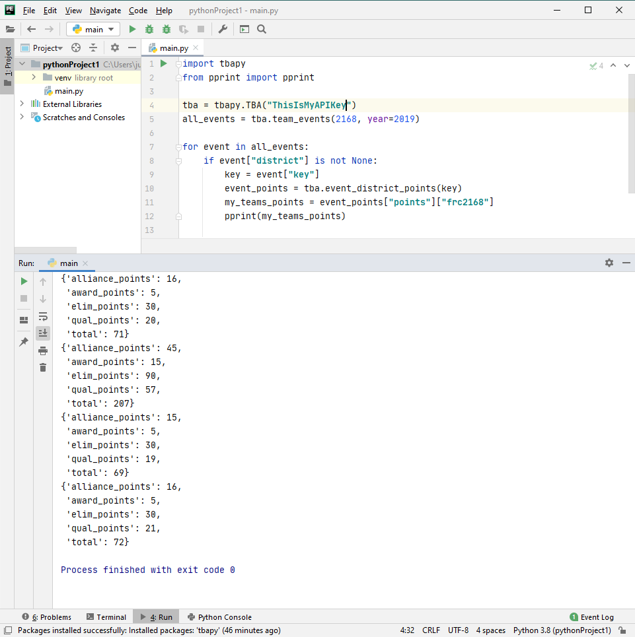Click the print console output icon
Screen dimensions: 635x637
click(43, 351)
